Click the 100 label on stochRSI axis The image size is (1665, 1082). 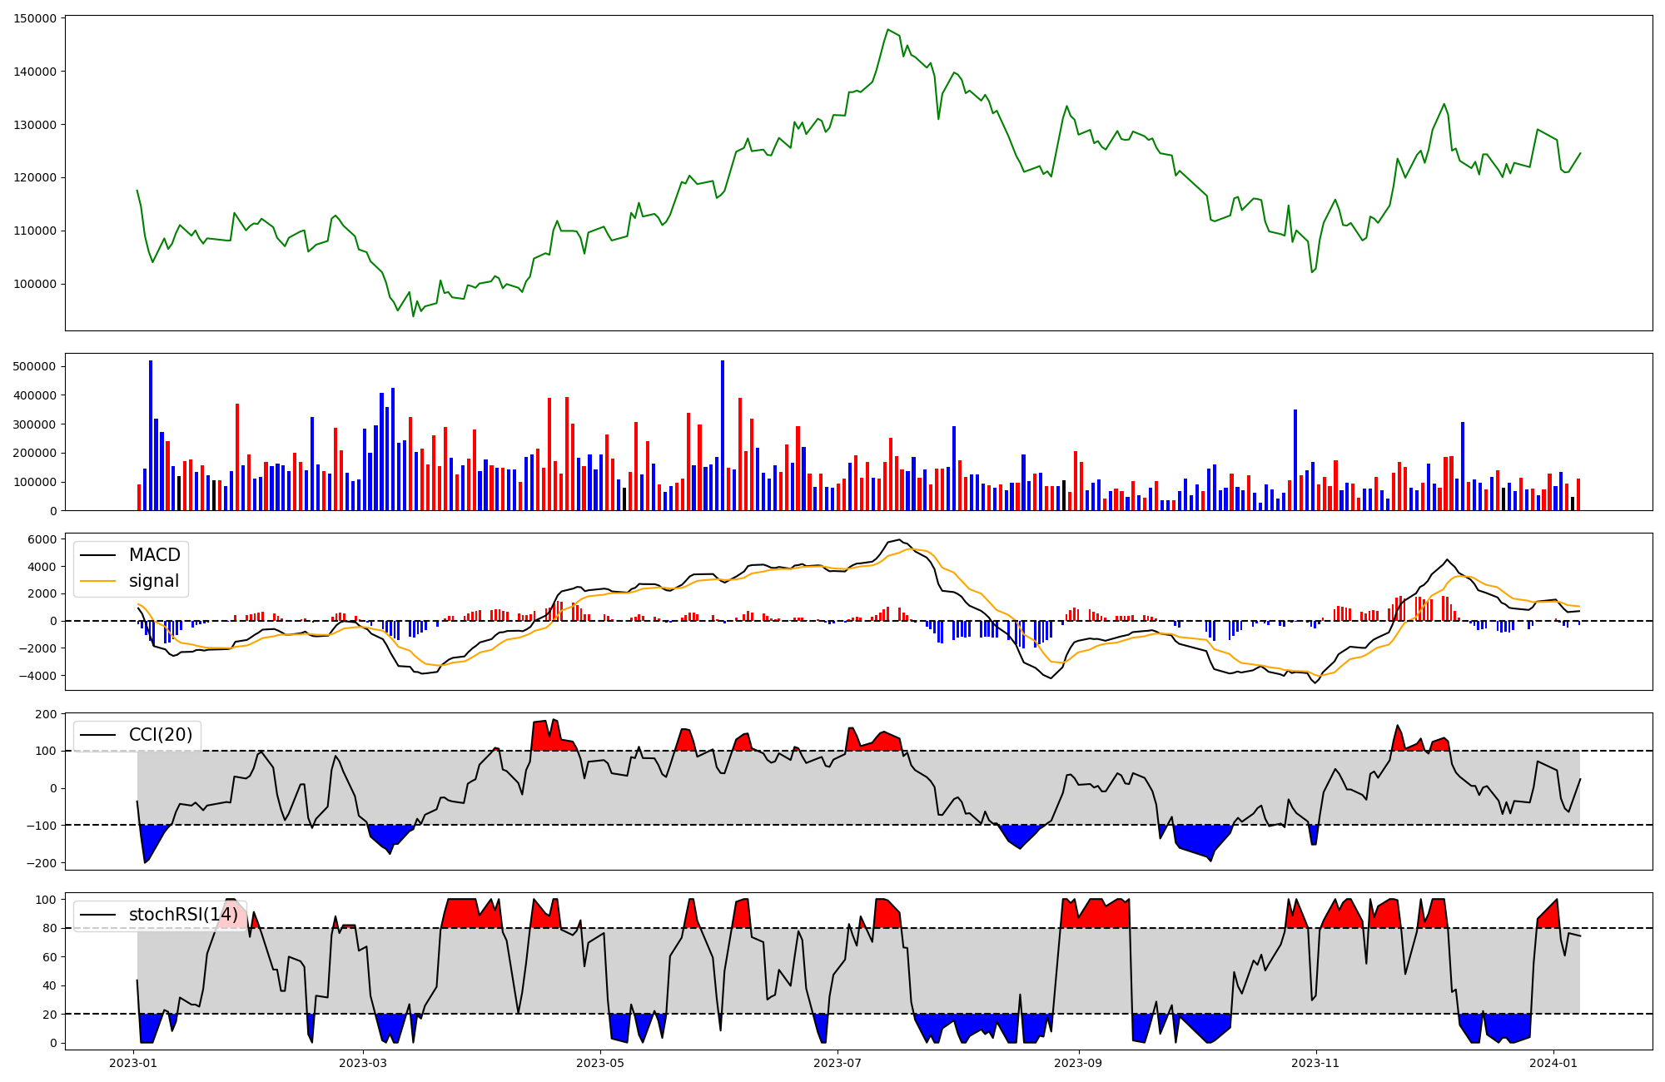[x=47, y=900]
